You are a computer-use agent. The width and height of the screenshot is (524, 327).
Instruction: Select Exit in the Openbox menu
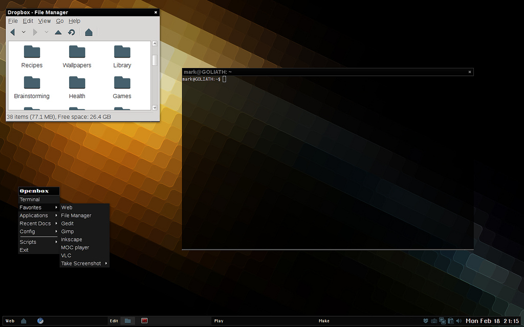[x=39, y=250]
